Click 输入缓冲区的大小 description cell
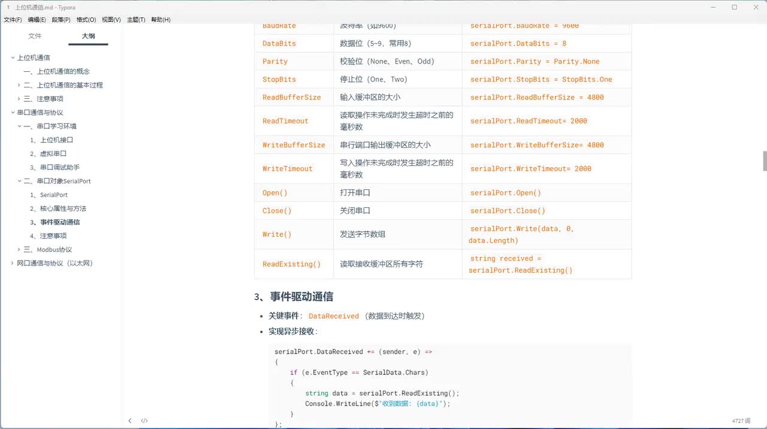 click(x=398, y=97)
